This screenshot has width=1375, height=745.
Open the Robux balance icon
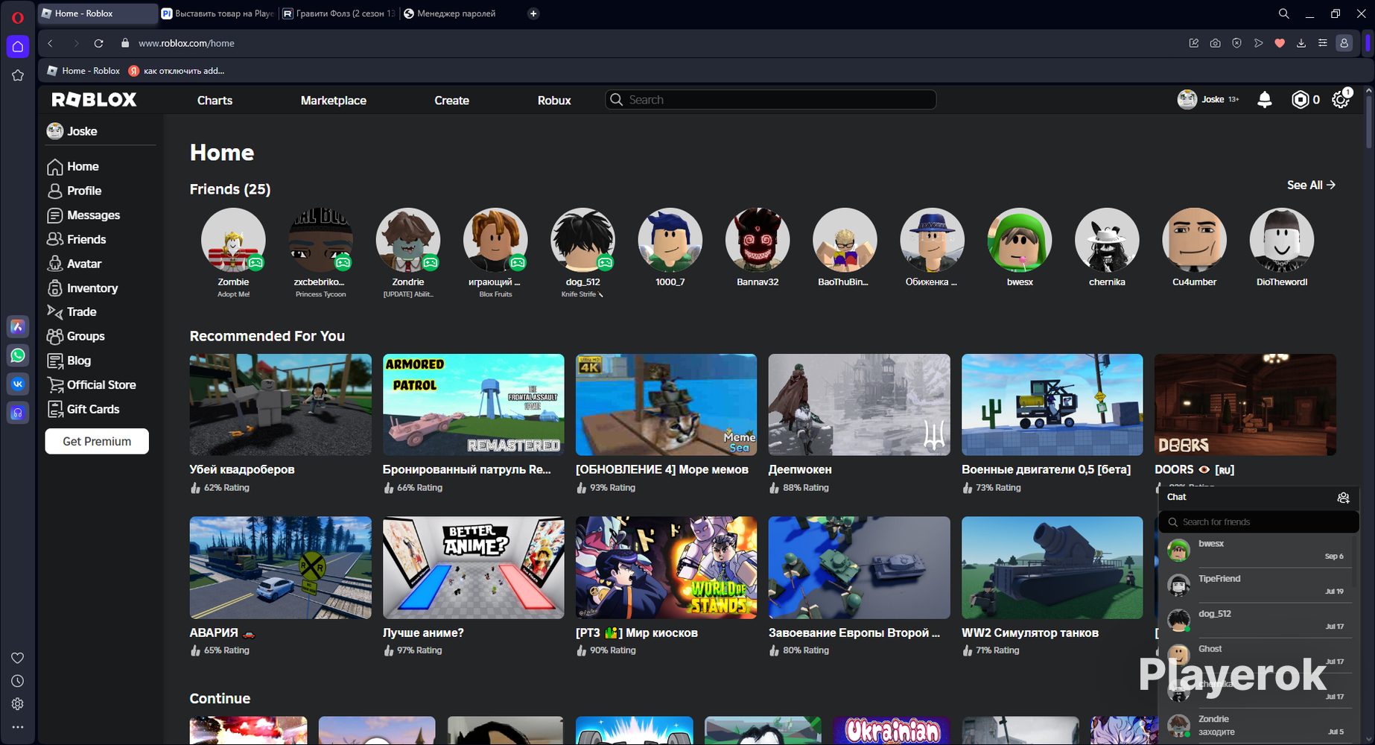(x=1300, y=100)
